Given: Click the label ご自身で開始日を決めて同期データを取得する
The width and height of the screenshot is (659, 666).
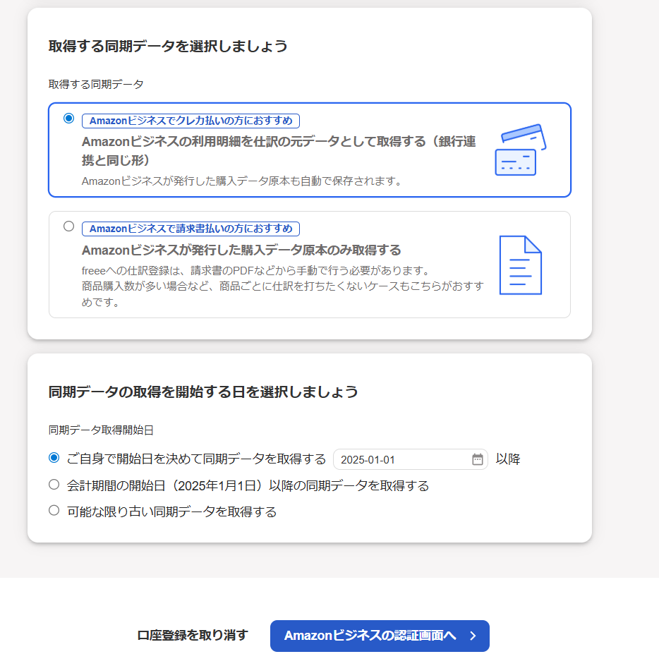Looking at the screenshot, I should coord(196,459).
